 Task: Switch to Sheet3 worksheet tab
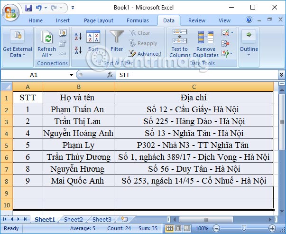(102, 219)
